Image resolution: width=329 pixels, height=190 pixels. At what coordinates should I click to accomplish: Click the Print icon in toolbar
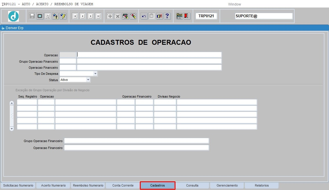click(x=47, y=16)
